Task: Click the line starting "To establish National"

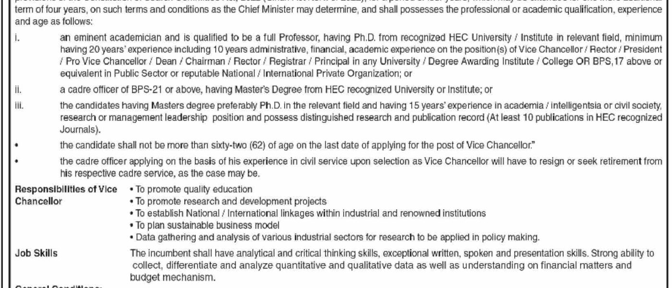Action: 307,213
